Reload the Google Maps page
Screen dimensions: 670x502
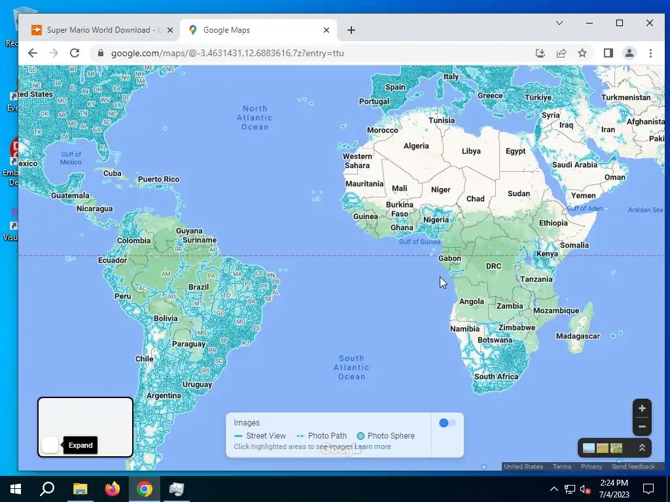coord(75,53)
